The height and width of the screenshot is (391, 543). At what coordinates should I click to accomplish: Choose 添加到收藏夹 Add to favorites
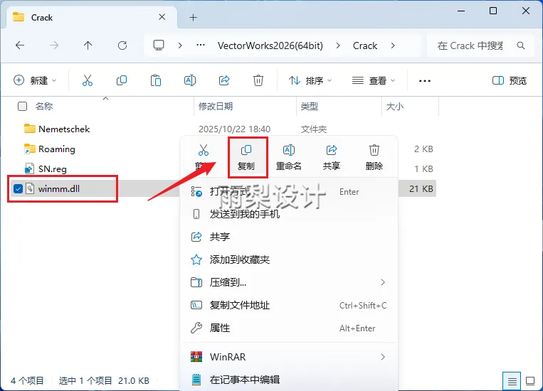pyautogui.click(x=289, y=259)
